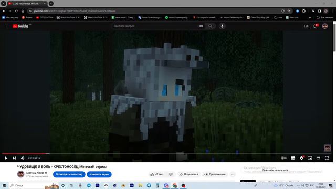336x189 pixels.
Task: Go forward in browser history
Action: tap(10, 11)
